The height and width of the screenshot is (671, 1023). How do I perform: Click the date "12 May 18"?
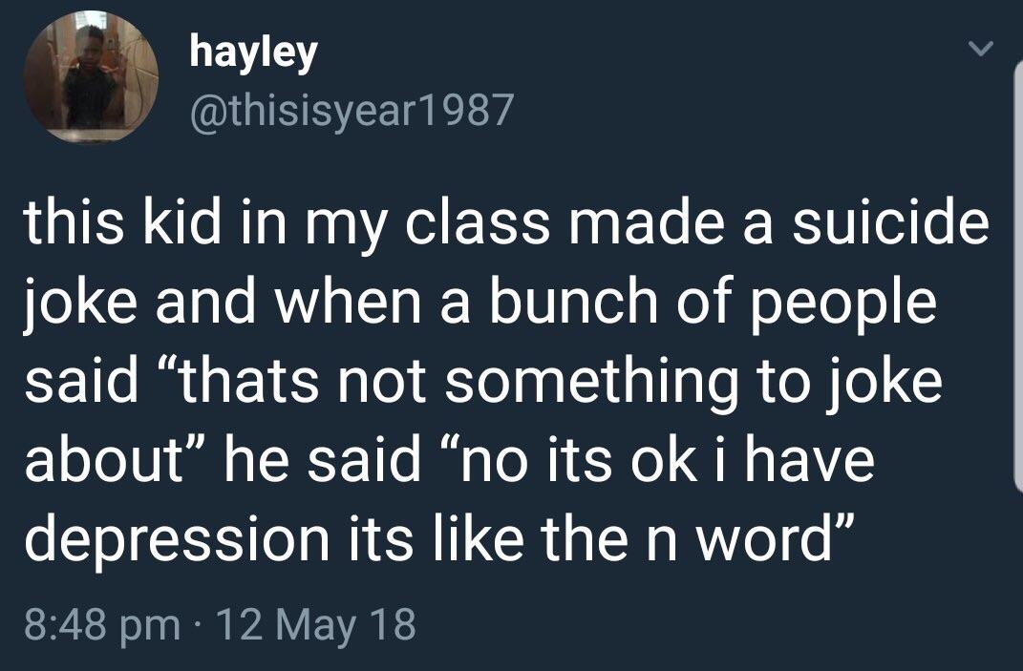click(x=316, y=625)
